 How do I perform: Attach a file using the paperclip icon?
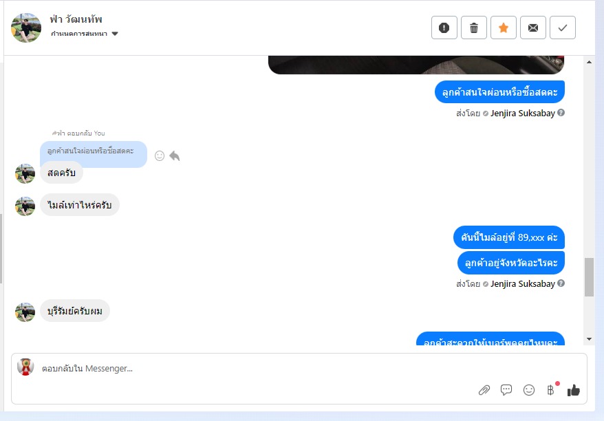(x=484, y=390)
